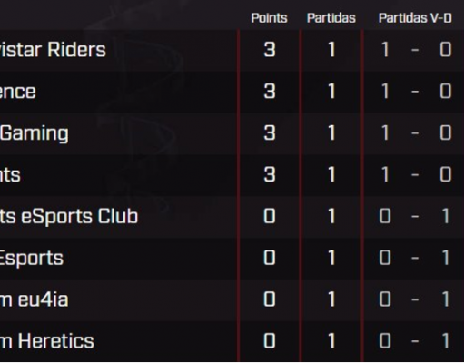Click the eSports Club row points value 0
464x363 pixels.
pos(270,217)
